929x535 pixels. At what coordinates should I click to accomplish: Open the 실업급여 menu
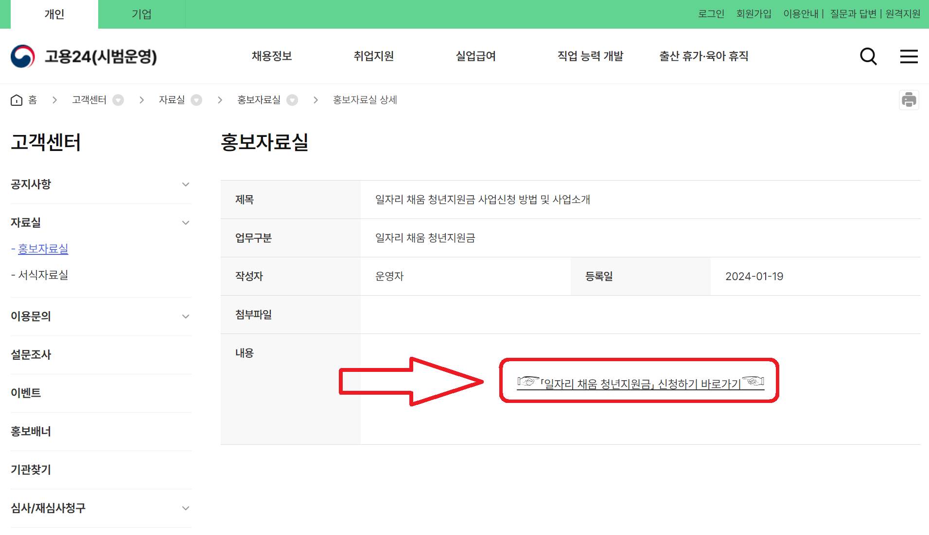point(475,56)
